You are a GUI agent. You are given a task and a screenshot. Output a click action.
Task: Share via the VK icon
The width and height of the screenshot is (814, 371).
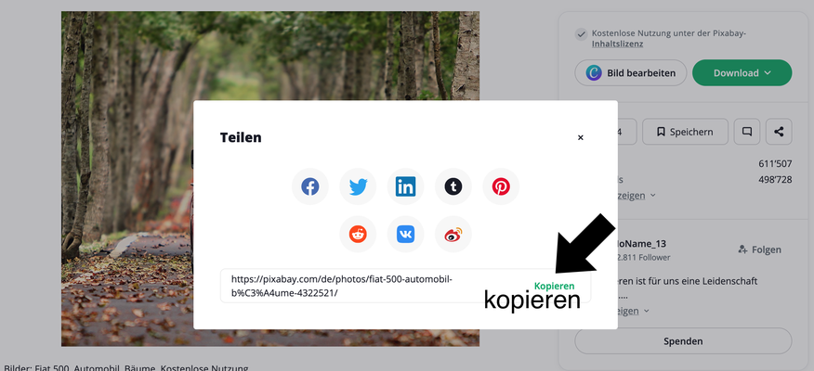[405, 235]
